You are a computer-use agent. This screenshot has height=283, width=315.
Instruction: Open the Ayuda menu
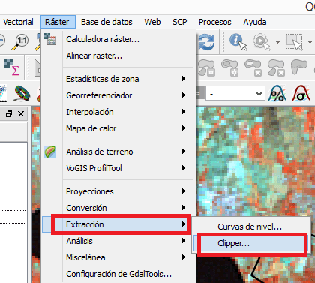tap(255, 22)
